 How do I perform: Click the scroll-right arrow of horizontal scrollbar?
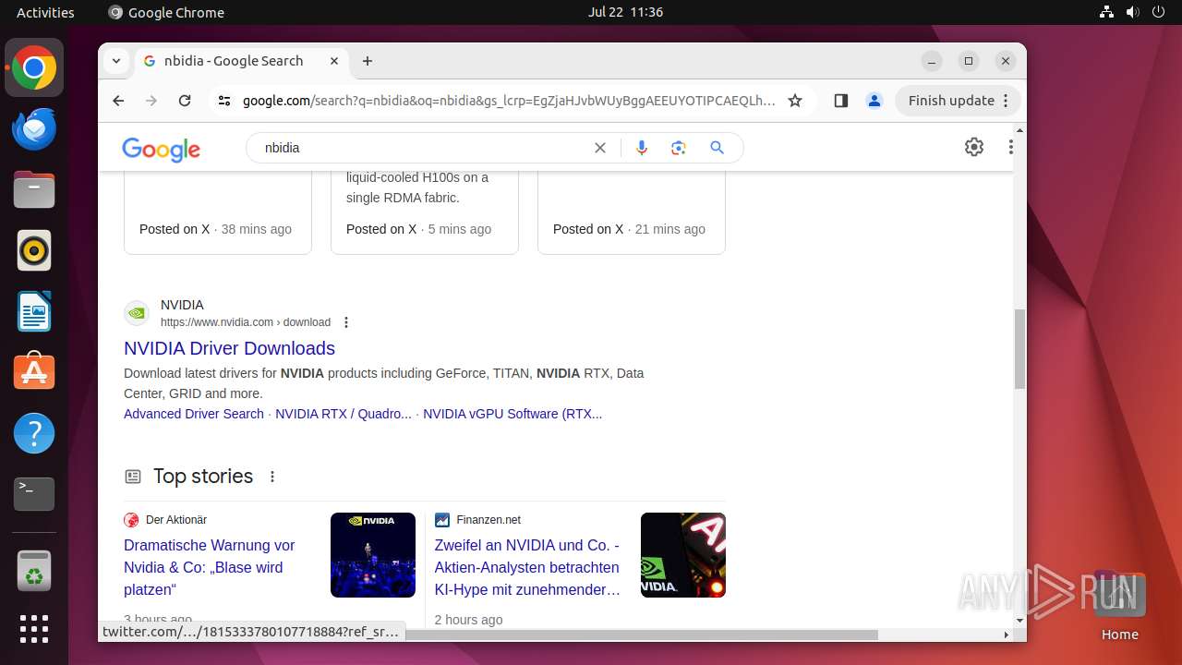(1007, 635)
